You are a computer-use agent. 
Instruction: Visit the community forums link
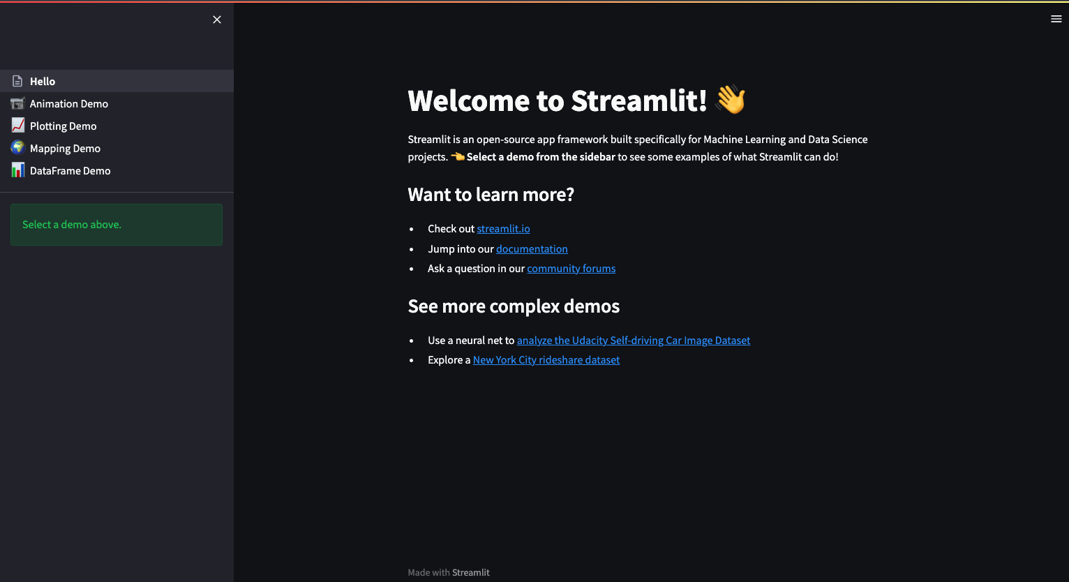tap(571, 268)
